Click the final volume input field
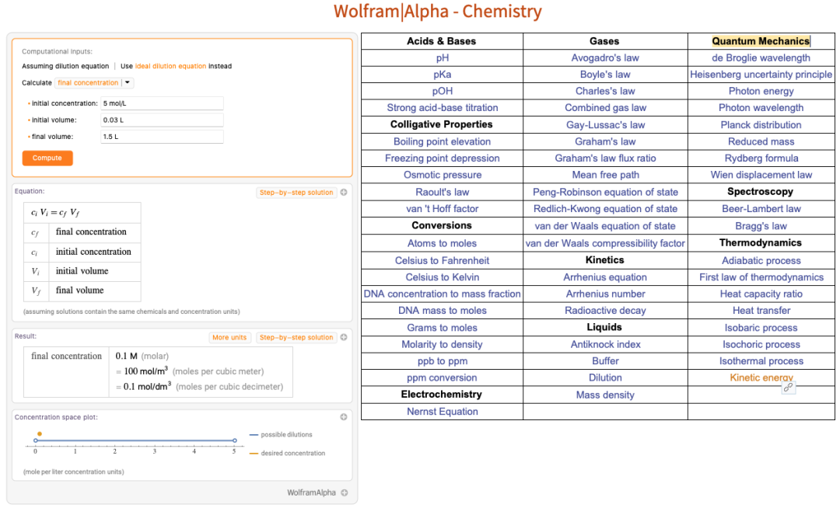840x508 pixels. tap(161, 135)
